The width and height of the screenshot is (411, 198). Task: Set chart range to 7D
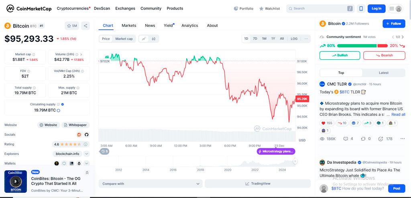point(255,39)
